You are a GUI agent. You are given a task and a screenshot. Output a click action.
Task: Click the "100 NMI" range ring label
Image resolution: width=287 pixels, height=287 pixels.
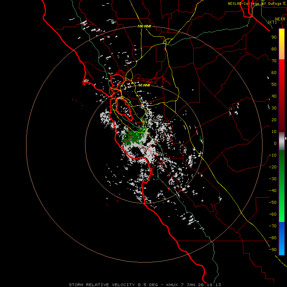click(144, 26)
